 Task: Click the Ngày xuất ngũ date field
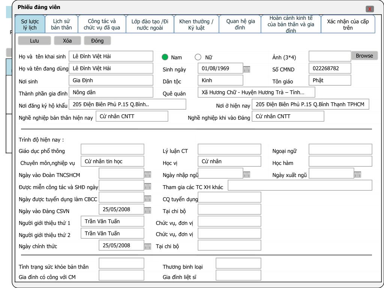pyautogui.click(x=331, y=173)
